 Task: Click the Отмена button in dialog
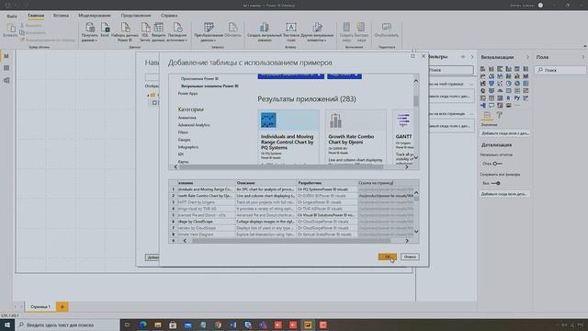pos(410,257)
